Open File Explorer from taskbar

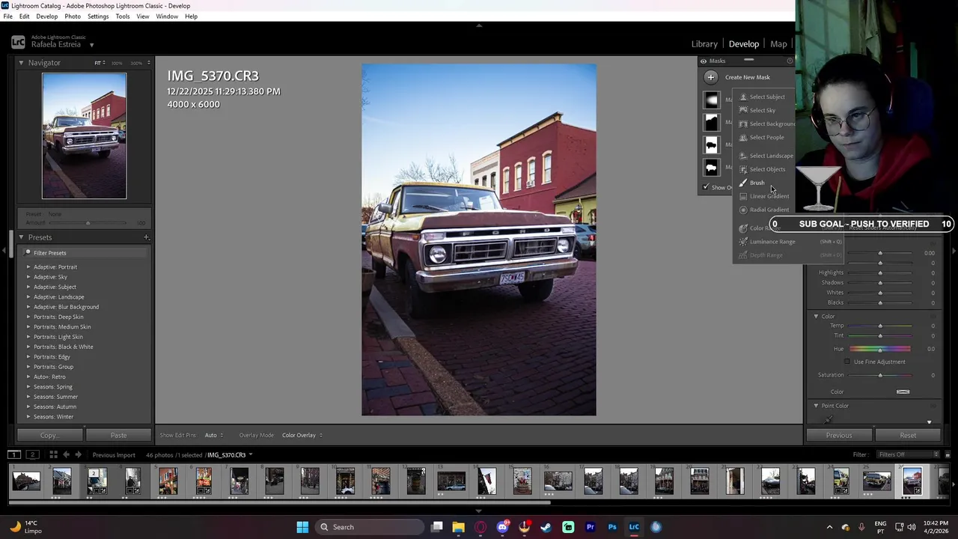tap(459, 527)
